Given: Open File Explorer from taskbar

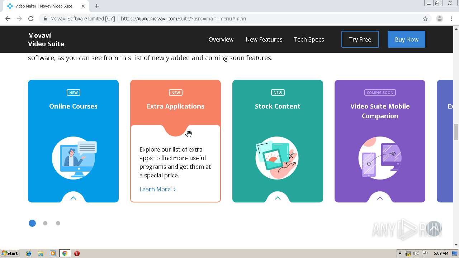Looking at the screenshot, I should coord(41,253).
